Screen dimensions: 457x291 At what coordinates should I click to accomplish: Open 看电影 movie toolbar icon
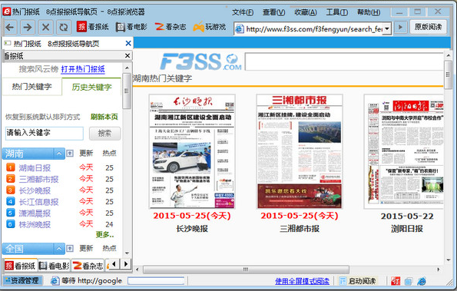131,27
